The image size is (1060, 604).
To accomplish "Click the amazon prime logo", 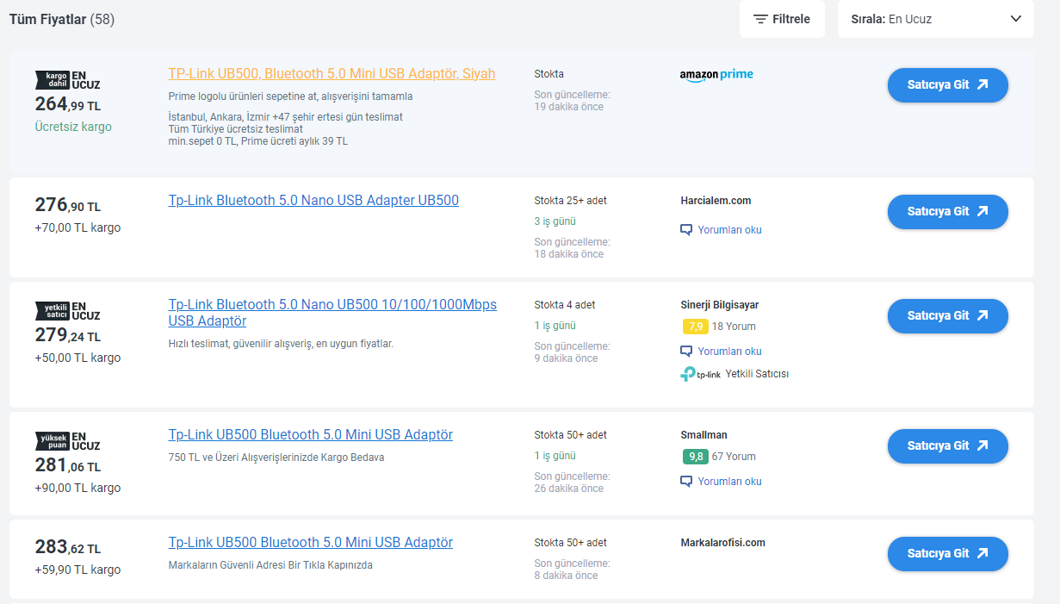I will (716, 75).
